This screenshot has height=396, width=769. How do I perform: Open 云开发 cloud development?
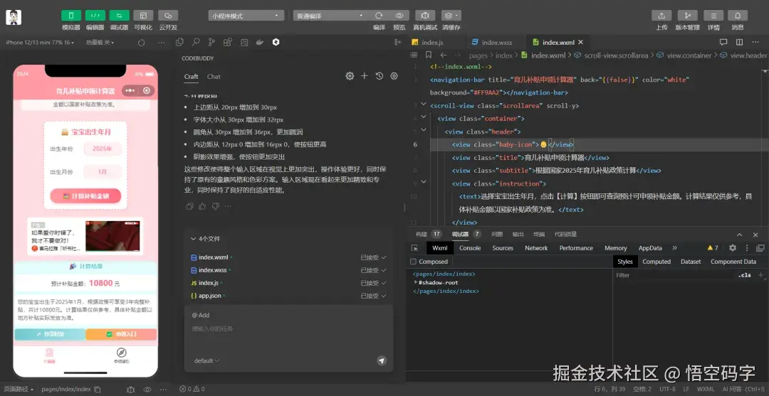168,15
